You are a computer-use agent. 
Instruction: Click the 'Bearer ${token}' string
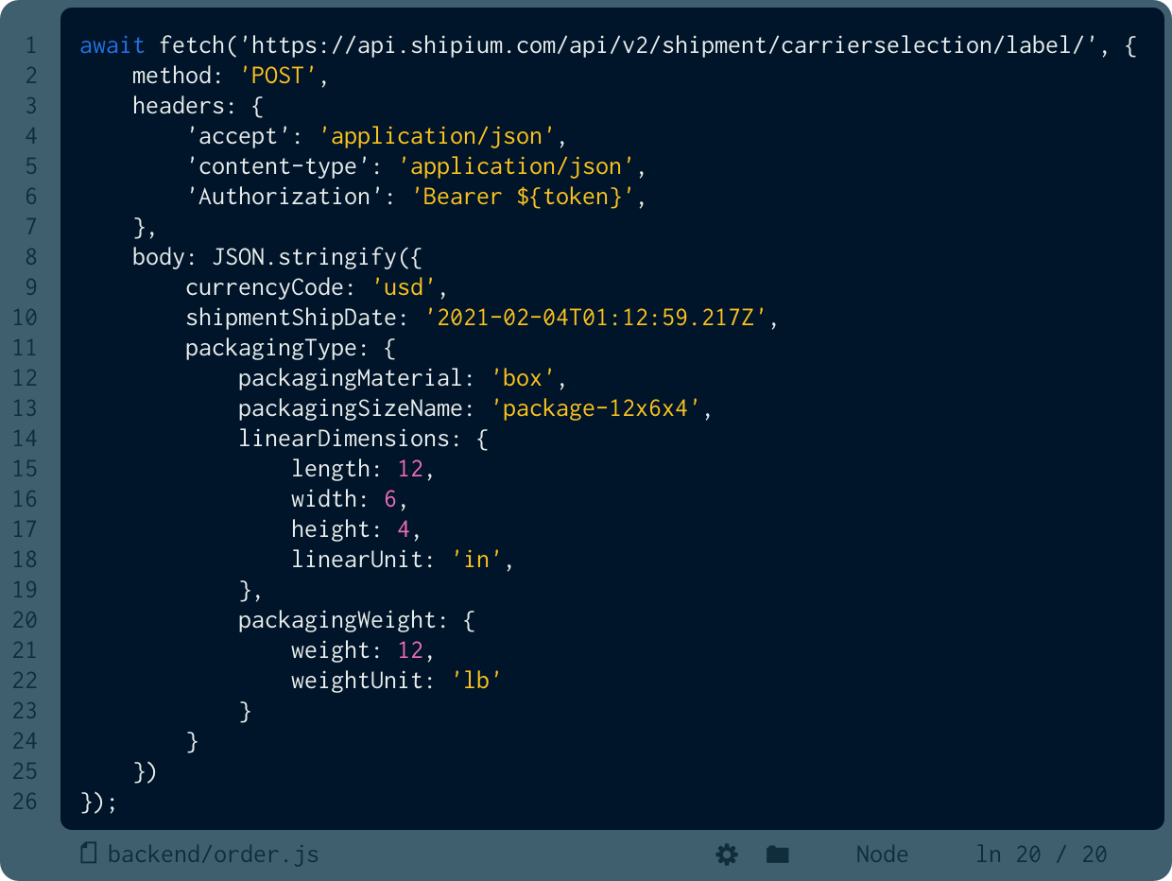pyautogui.click(x=522, y=197)
